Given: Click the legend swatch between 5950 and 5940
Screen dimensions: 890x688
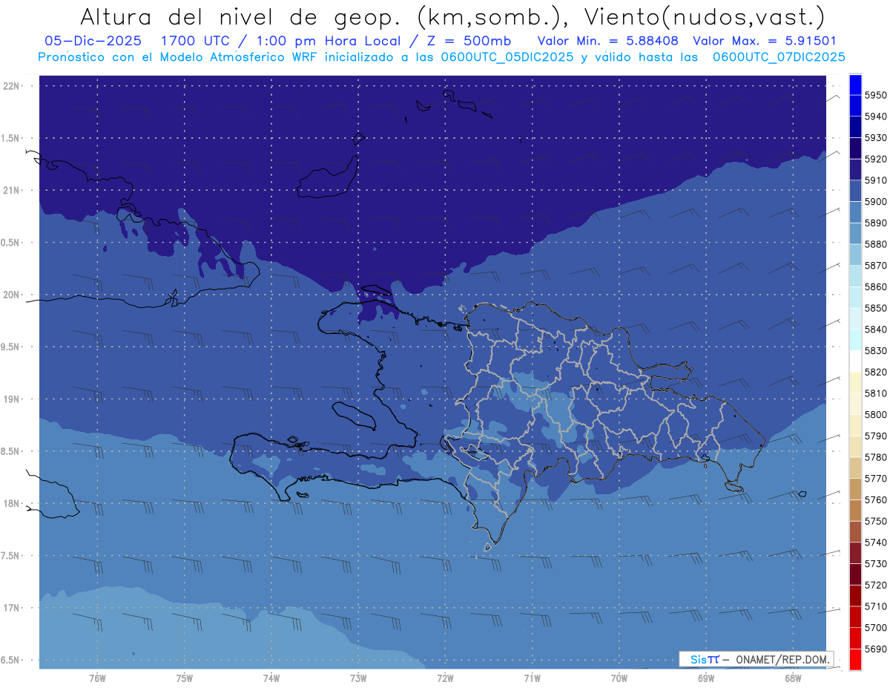Looking at the screenshot, I should (x=855, y=106).
